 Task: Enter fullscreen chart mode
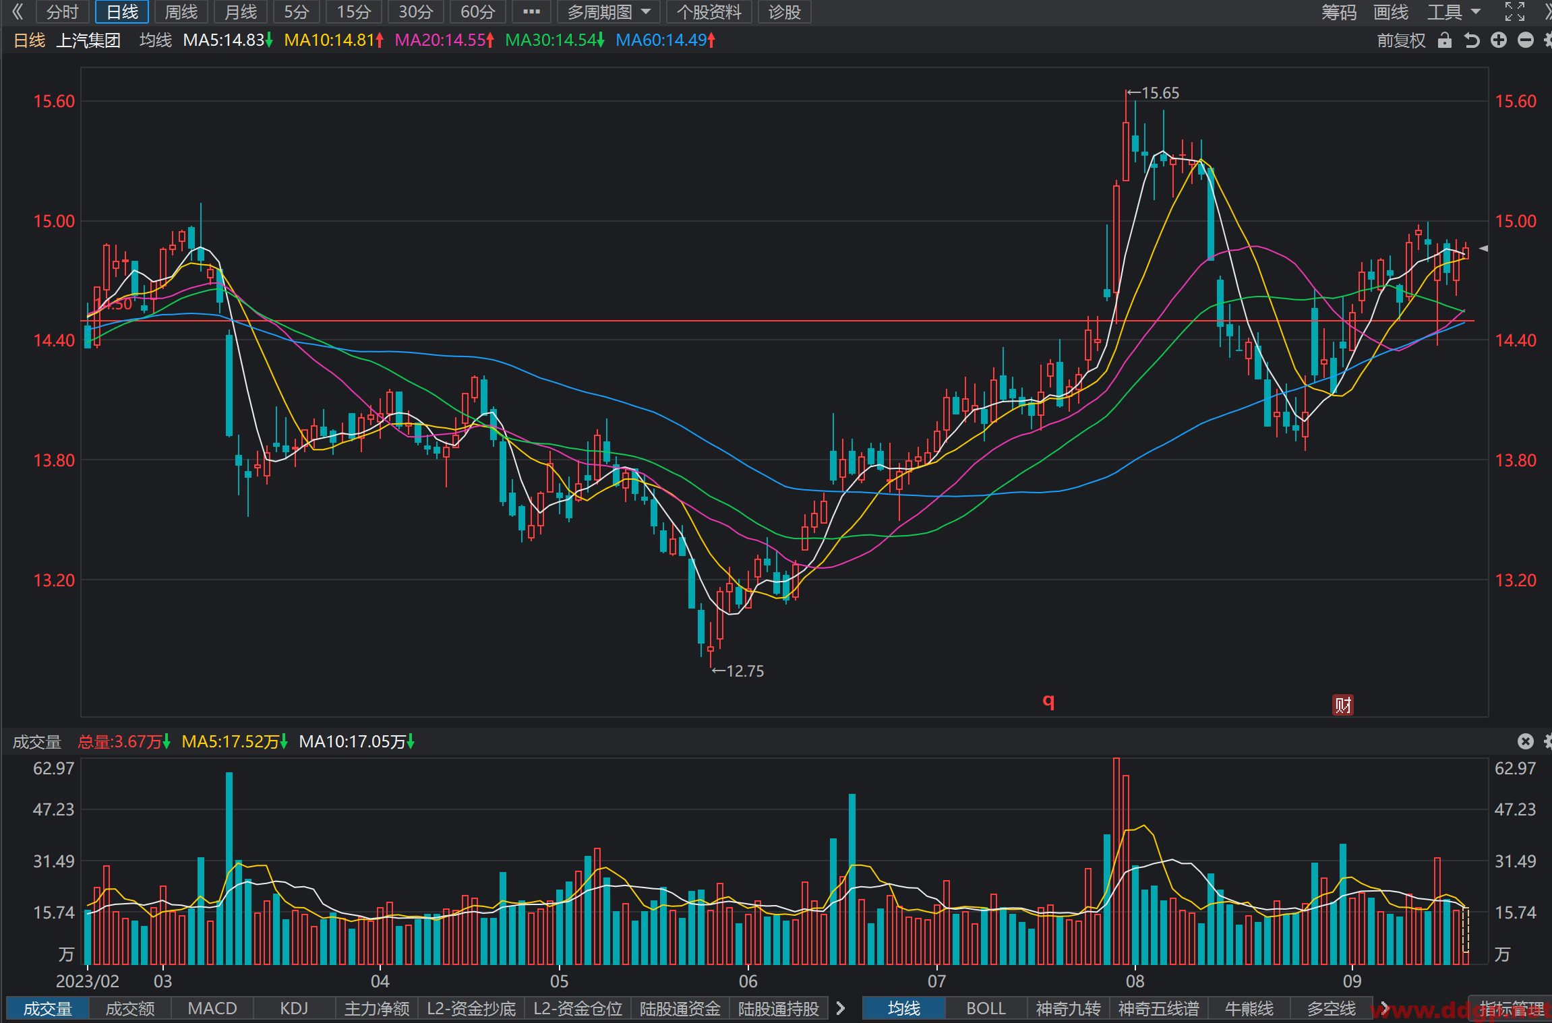click(x=1515, y=11)
